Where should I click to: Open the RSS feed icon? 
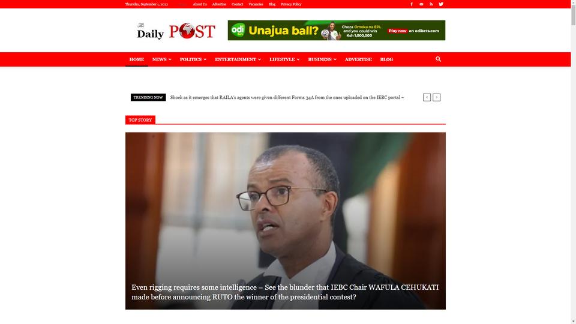(x=431, y=4)
